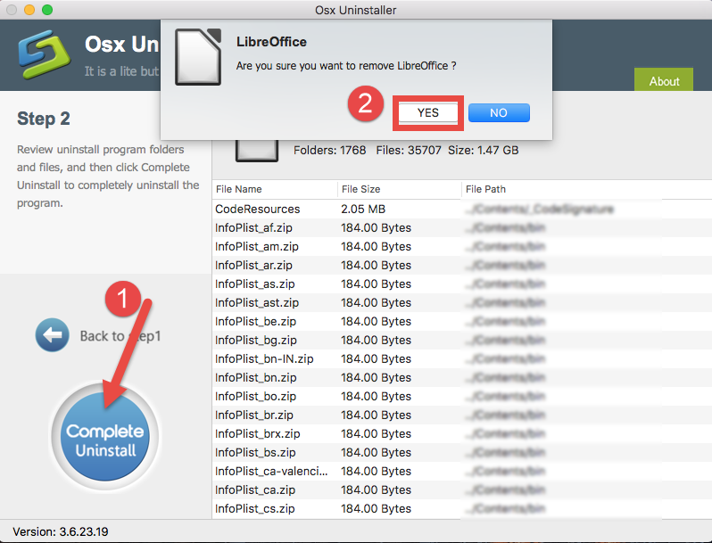Click the Complete Uninstall button
The image size is (712, 543).
pos(105,436)
